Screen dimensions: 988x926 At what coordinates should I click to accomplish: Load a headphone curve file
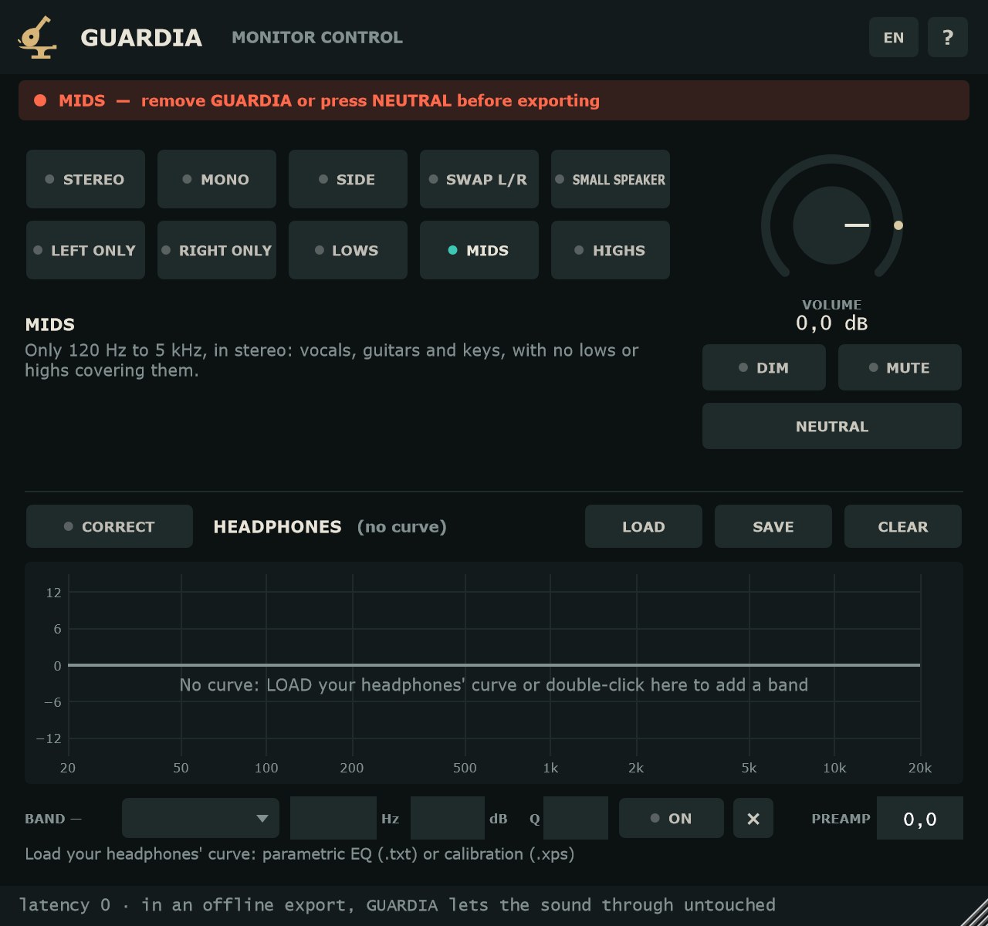point(644,526)
